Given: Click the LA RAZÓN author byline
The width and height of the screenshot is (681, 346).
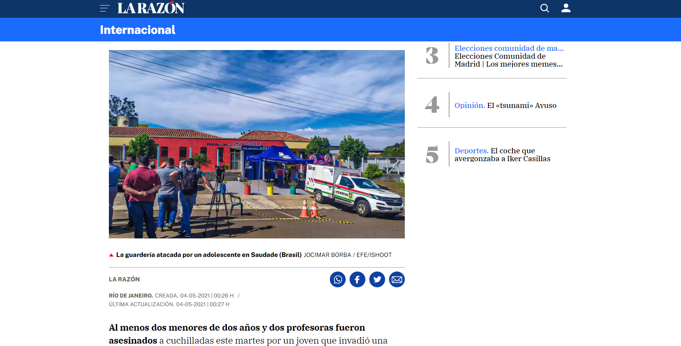Looking at the screenshot, I should click(124, 279).
